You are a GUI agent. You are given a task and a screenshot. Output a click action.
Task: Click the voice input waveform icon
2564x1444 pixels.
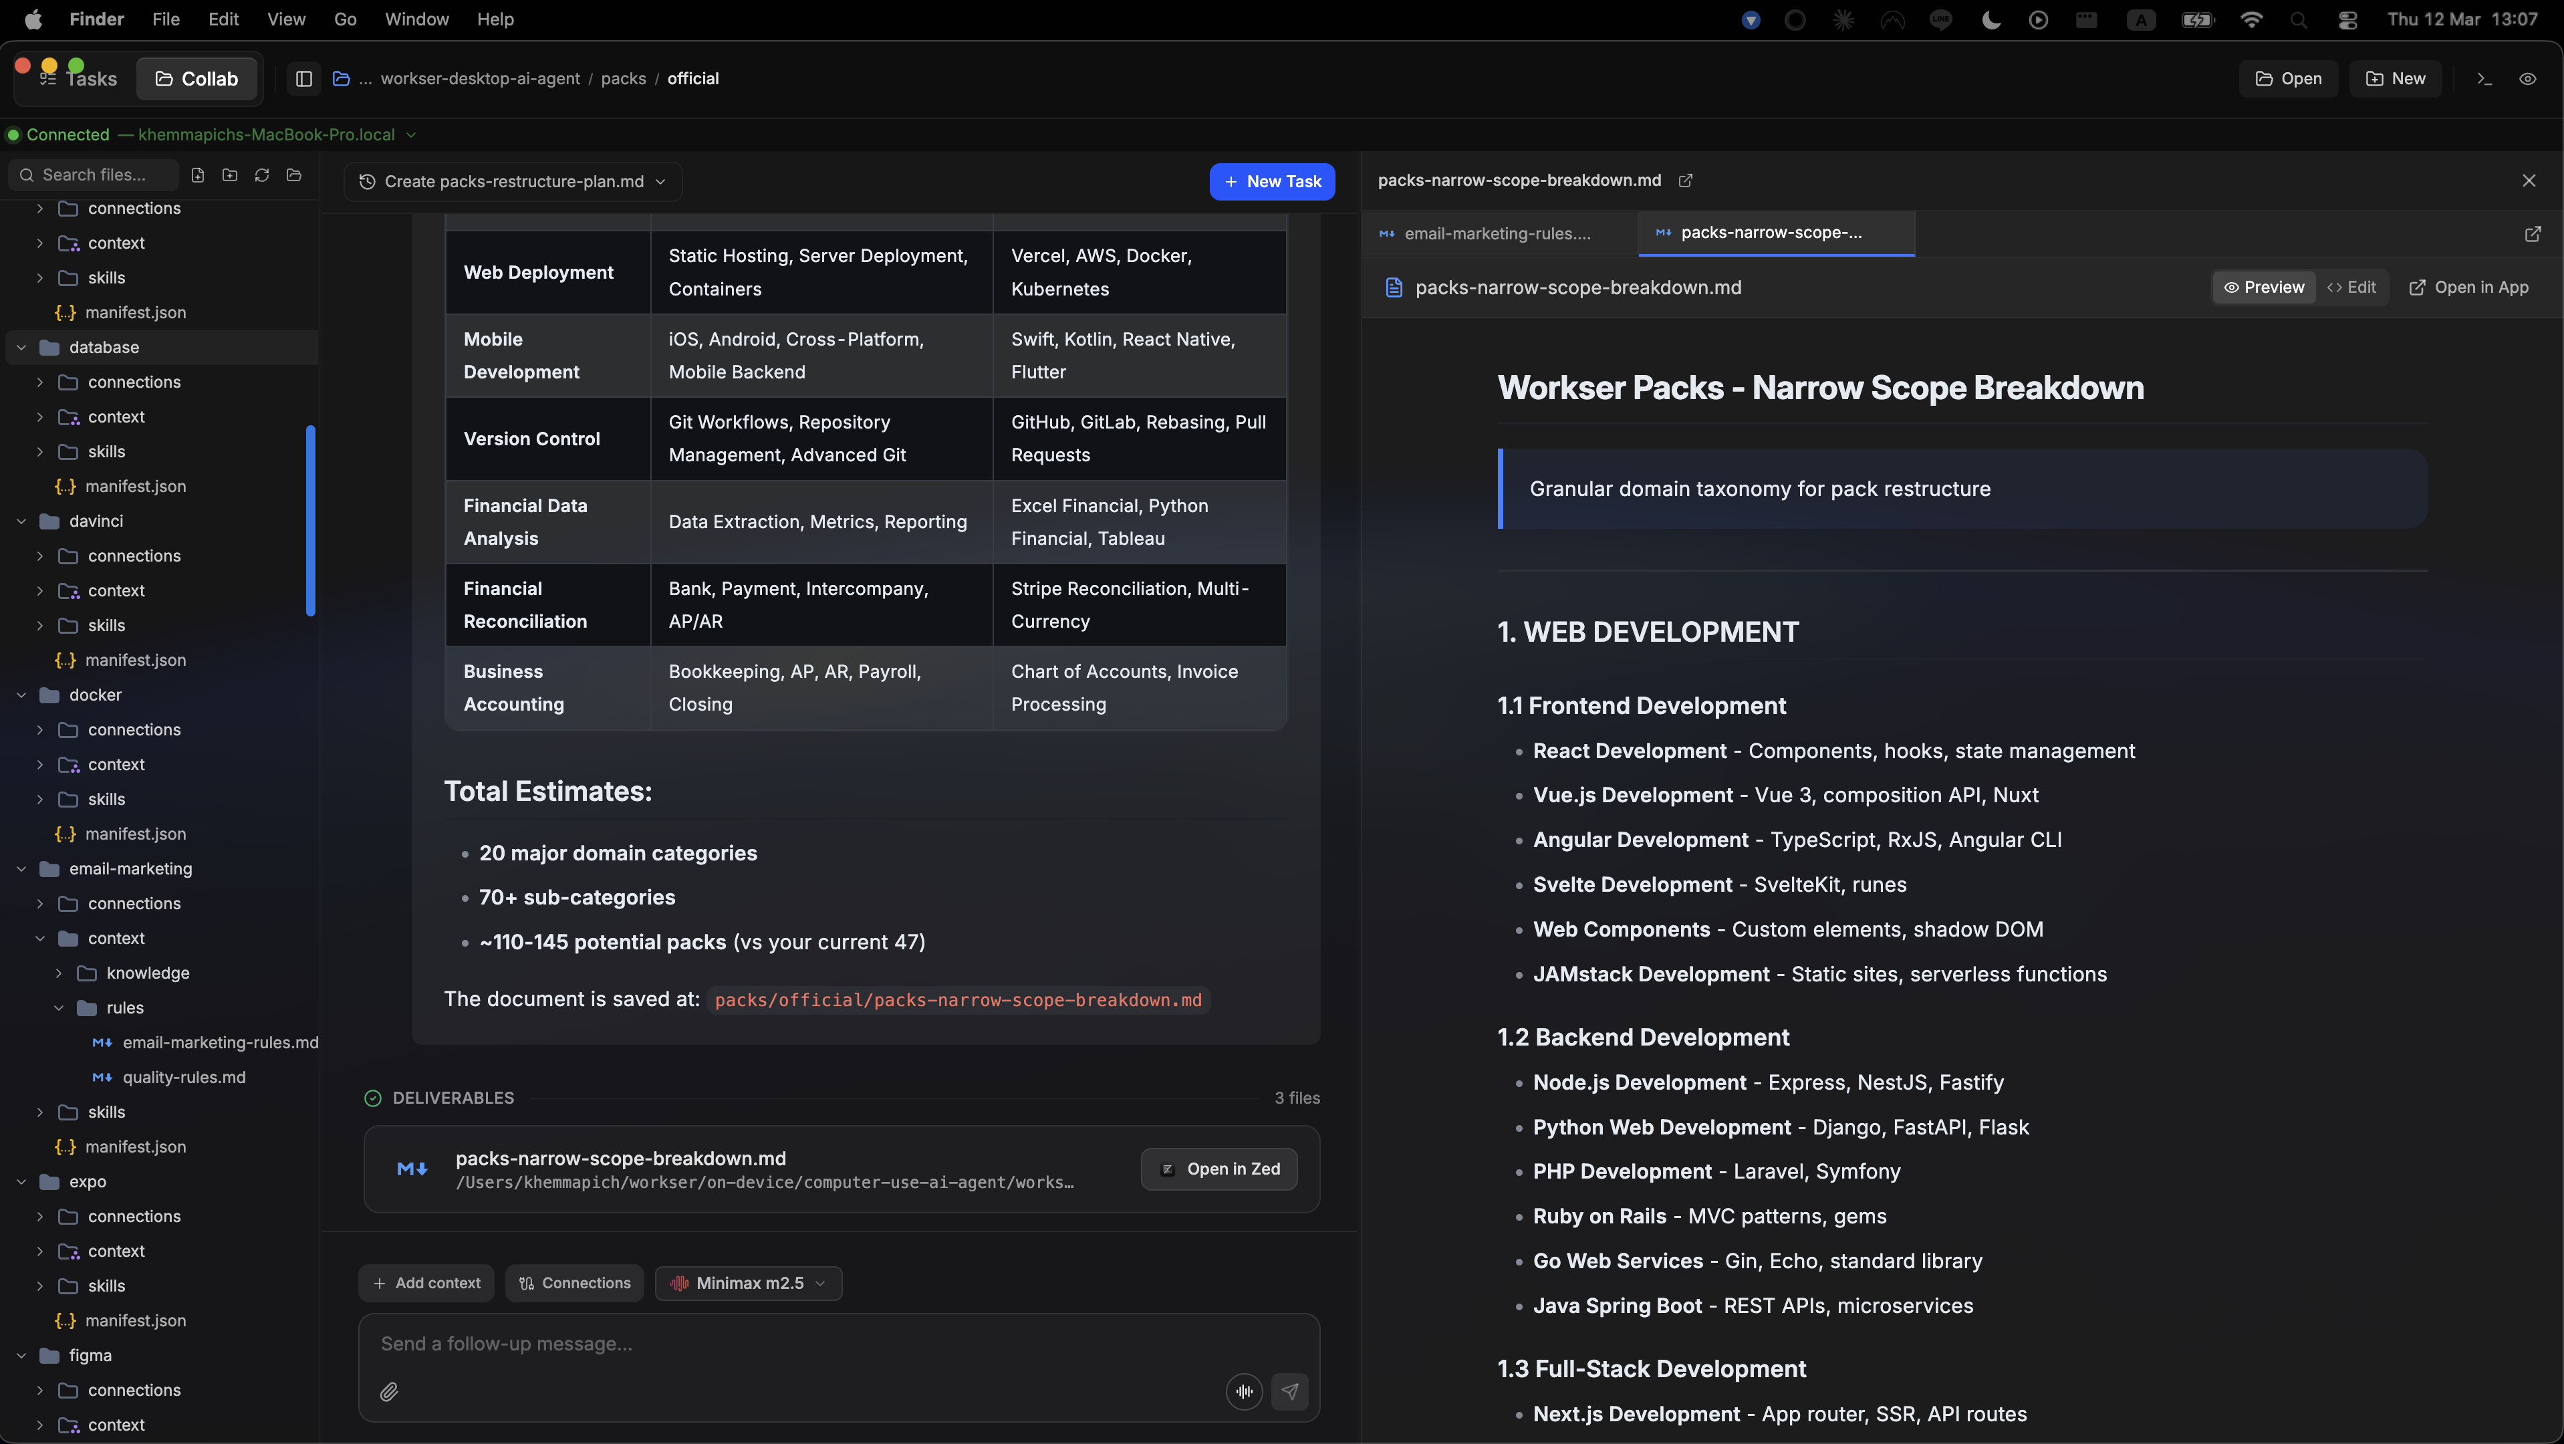click(1244, 1391)
